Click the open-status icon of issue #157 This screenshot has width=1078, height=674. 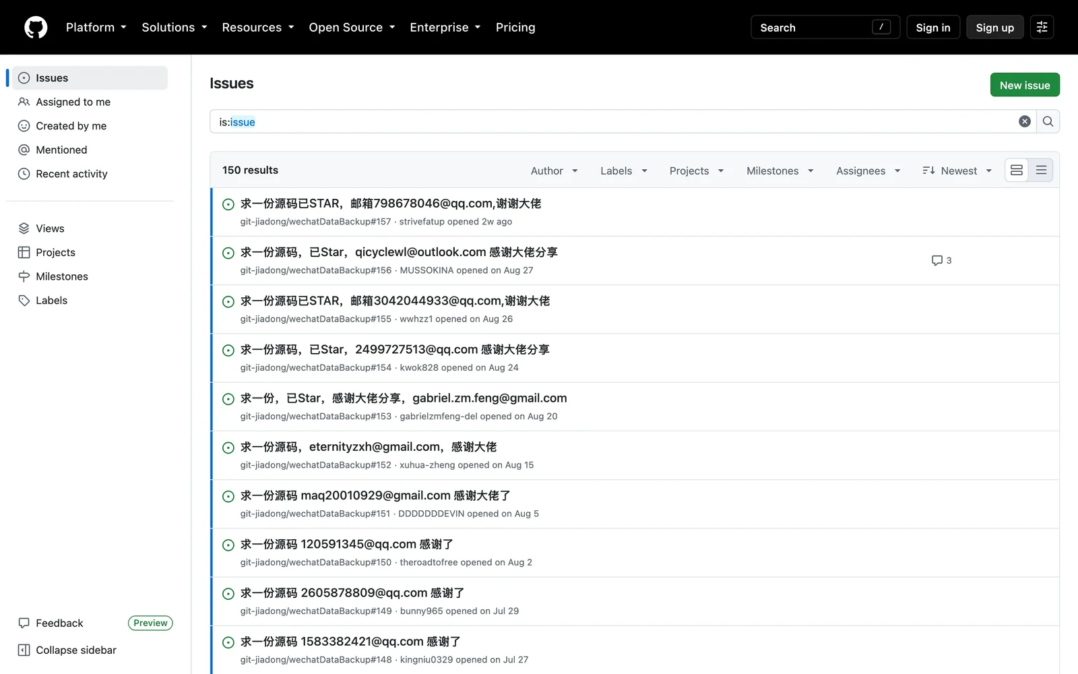tap(228, 204)
